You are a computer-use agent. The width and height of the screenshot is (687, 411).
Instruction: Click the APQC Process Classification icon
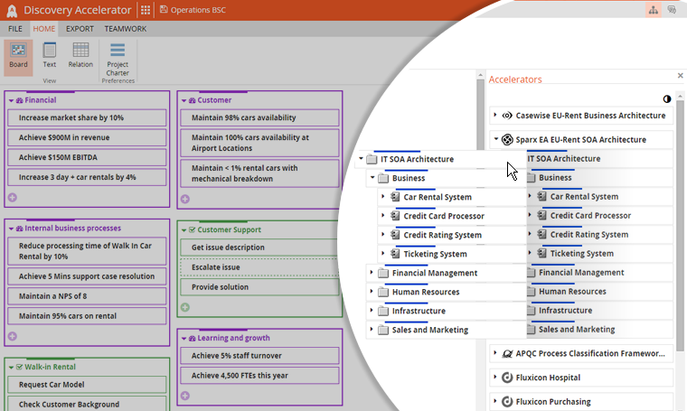(x=507, y=354)
